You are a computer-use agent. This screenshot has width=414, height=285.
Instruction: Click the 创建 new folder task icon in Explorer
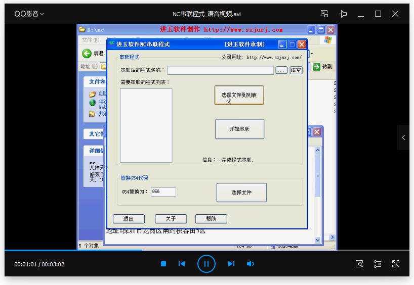(92, 94)
